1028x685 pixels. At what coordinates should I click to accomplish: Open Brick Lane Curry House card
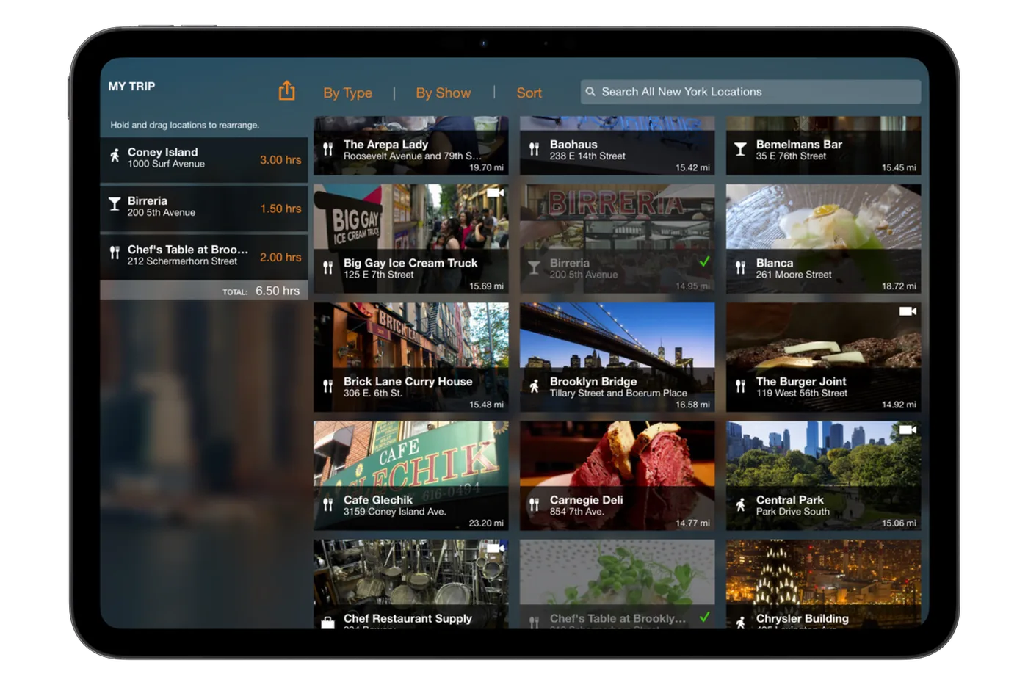(410, 357)
